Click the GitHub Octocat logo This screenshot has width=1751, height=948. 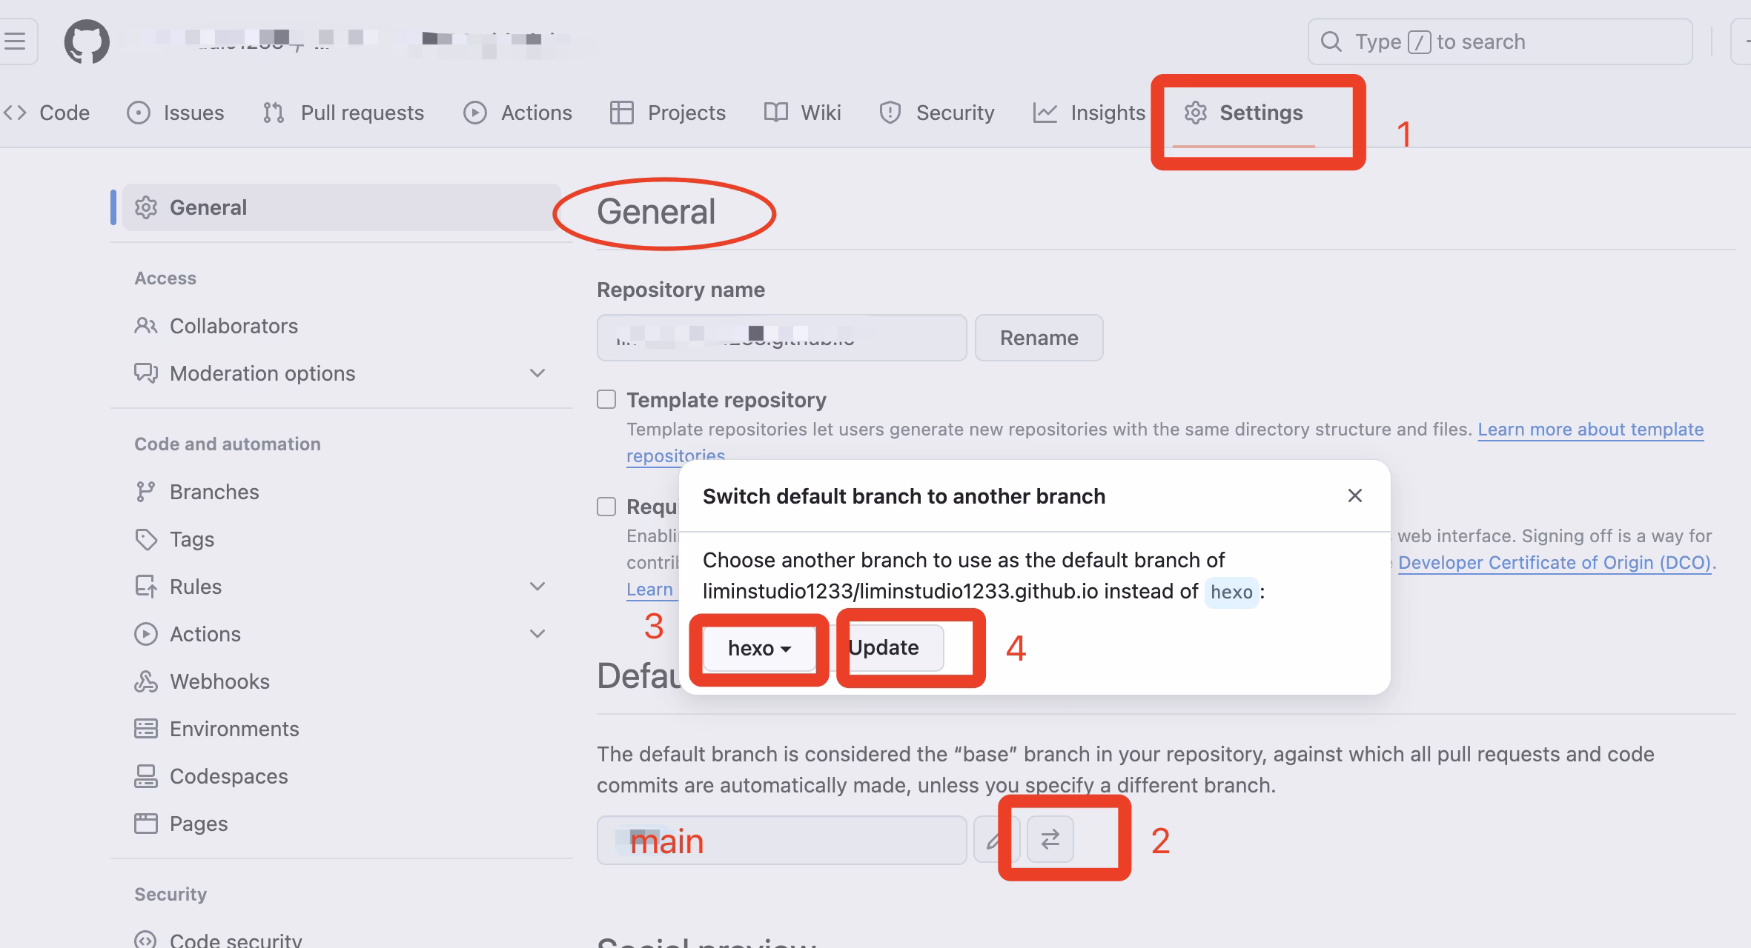click(x=87, y=41)
